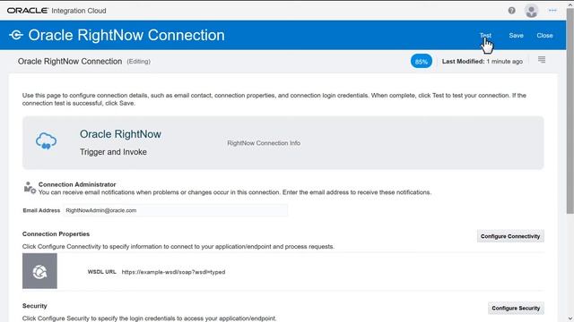
Task: Click the Connection Administrator person icon
Action: click(x=30, y=188)
